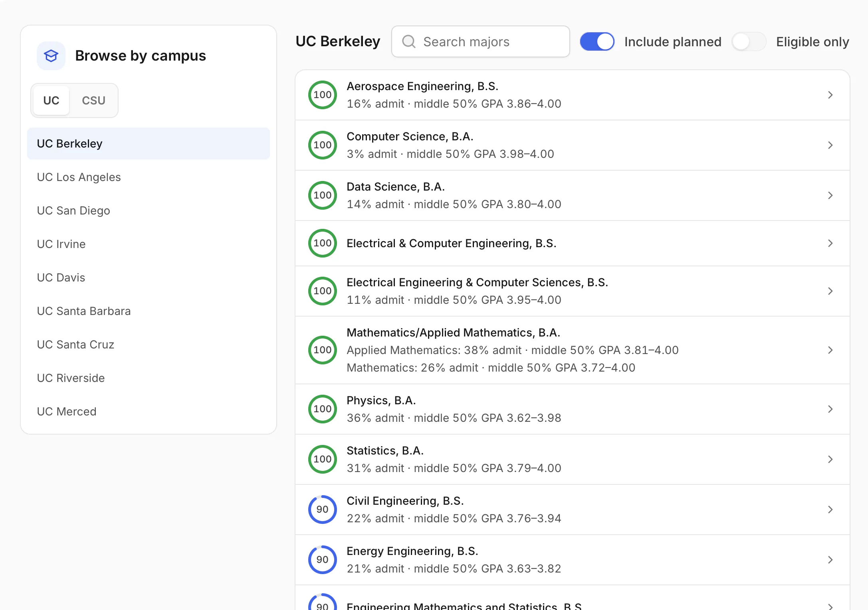Open Electrical Engineering & Computer Sciences, B.S.
This screenshot has width=868, height=610.
pos(573,291)
